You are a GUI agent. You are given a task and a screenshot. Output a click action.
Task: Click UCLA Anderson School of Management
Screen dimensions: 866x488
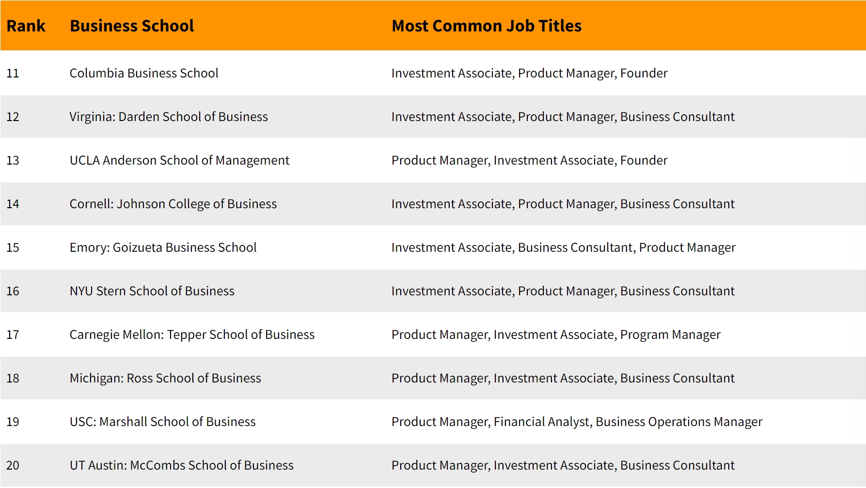(179, 160)
